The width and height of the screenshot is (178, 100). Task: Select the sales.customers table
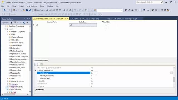18,65
